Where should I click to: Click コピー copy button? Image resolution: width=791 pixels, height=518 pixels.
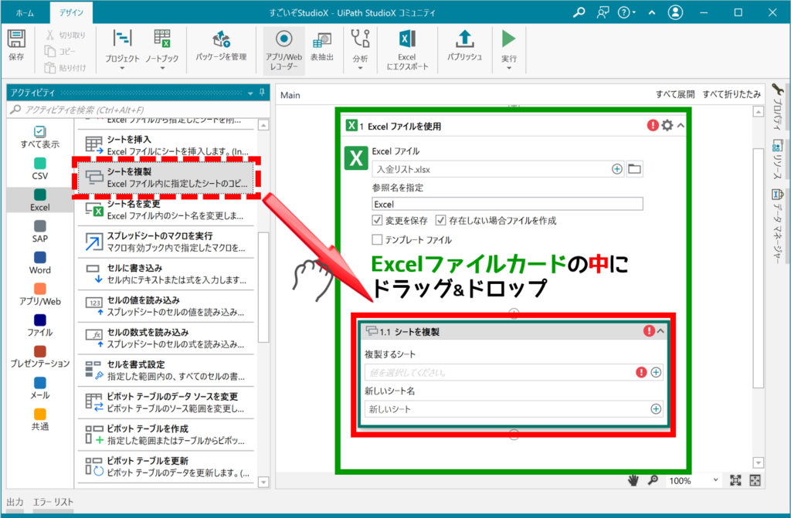[60, 51]
